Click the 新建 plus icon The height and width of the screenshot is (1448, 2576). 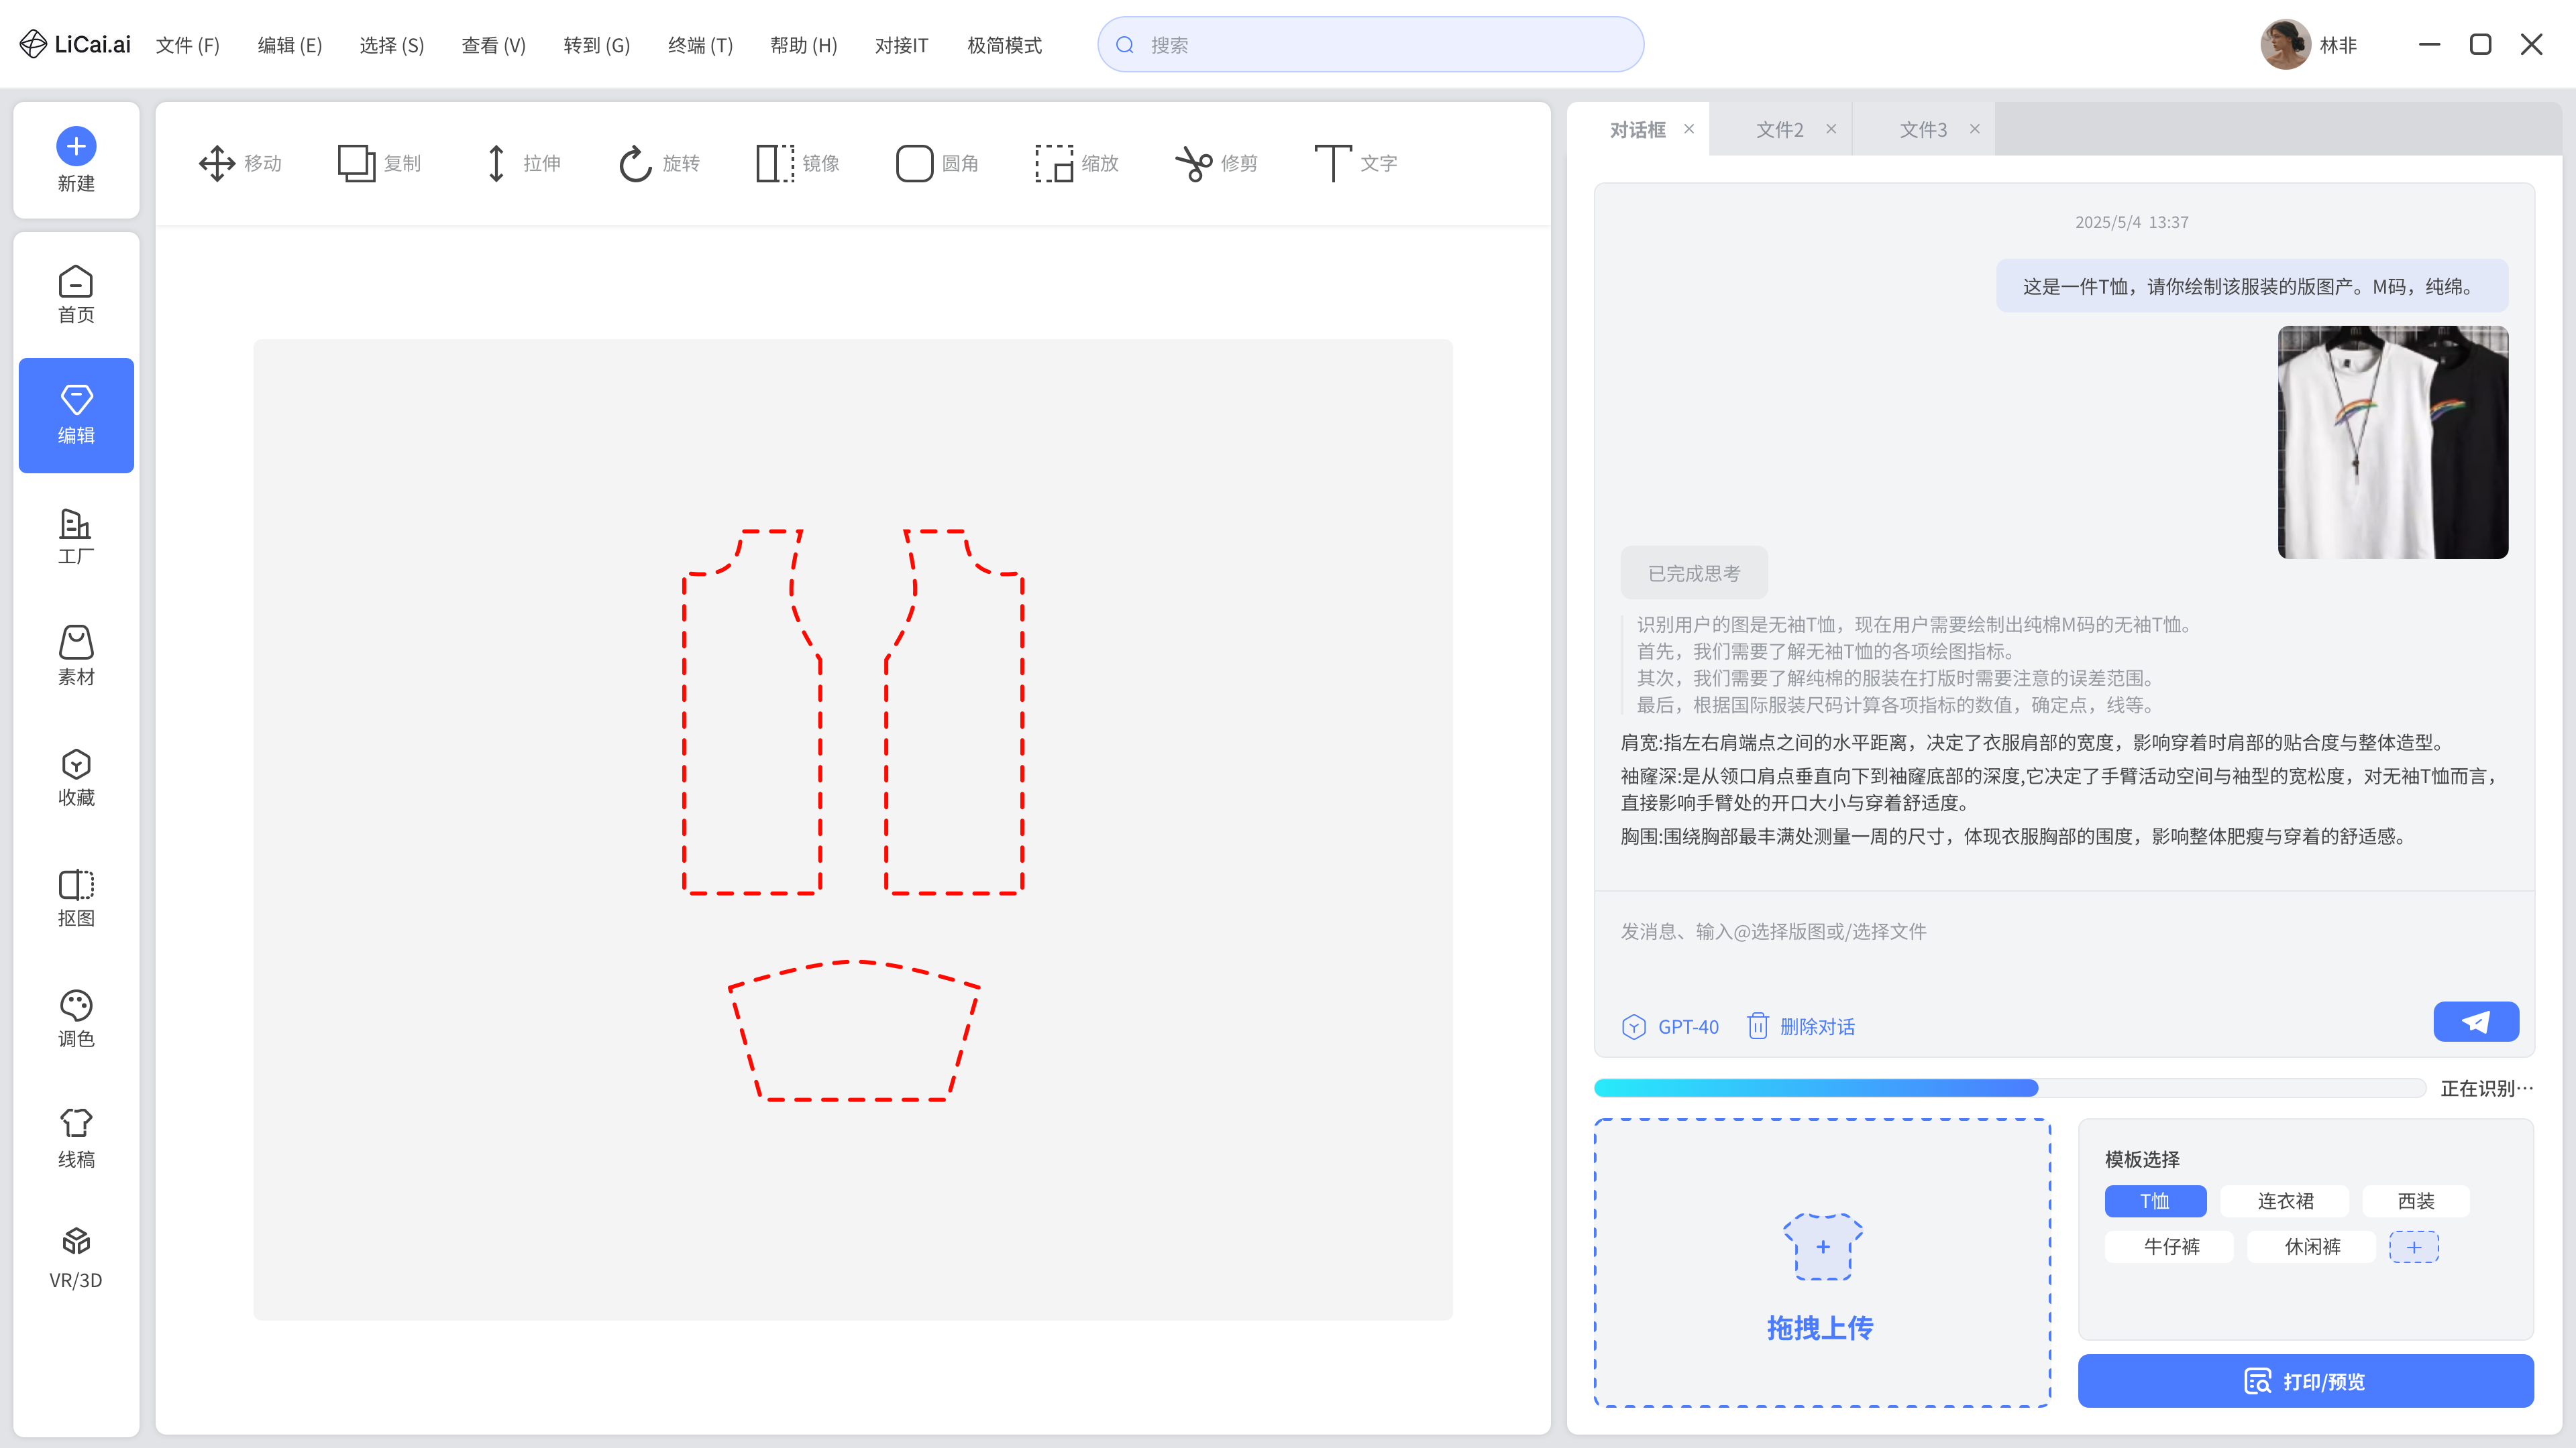tap(76, 147)
